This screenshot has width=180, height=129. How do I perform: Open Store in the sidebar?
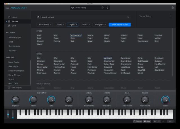pos(14,26)
